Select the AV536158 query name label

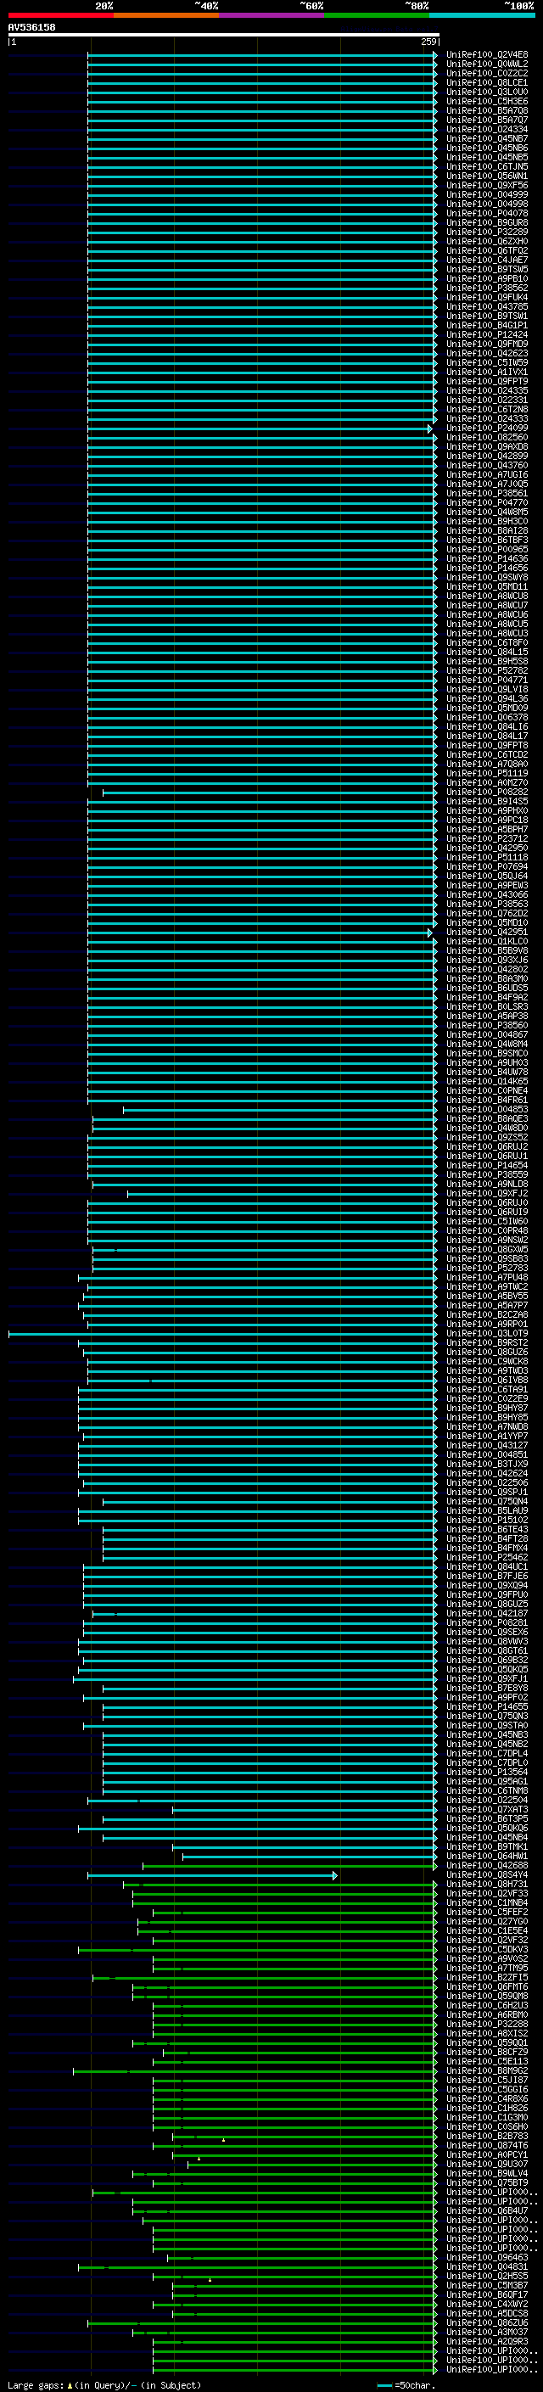31,28
